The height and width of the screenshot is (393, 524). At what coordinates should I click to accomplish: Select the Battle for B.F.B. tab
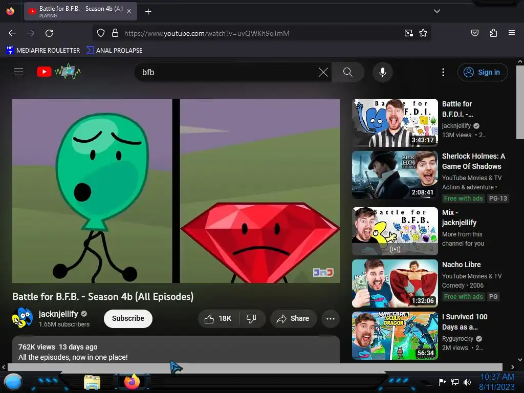point(80,11)
